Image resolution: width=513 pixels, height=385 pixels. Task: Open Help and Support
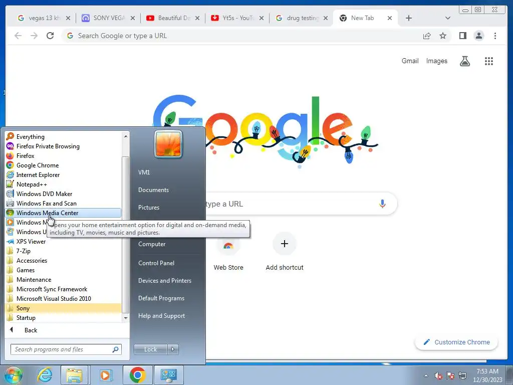[x=161, y=316]
